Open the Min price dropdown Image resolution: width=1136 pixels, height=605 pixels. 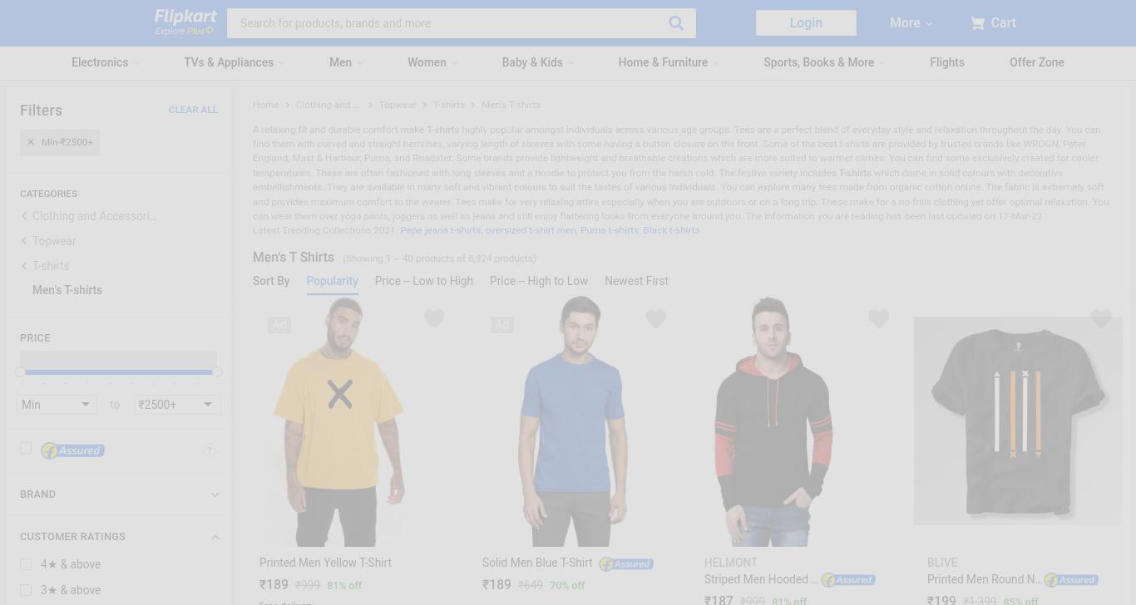coord(57,405)
